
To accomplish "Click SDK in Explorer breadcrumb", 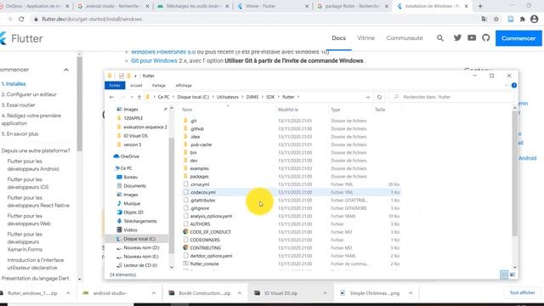I will click(270, 97).
